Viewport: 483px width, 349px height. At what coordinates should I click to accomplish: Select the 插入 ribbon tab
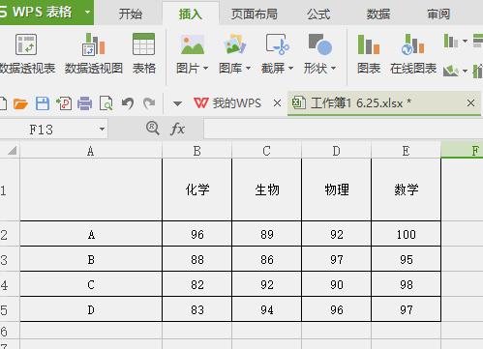tap(191, 14)
